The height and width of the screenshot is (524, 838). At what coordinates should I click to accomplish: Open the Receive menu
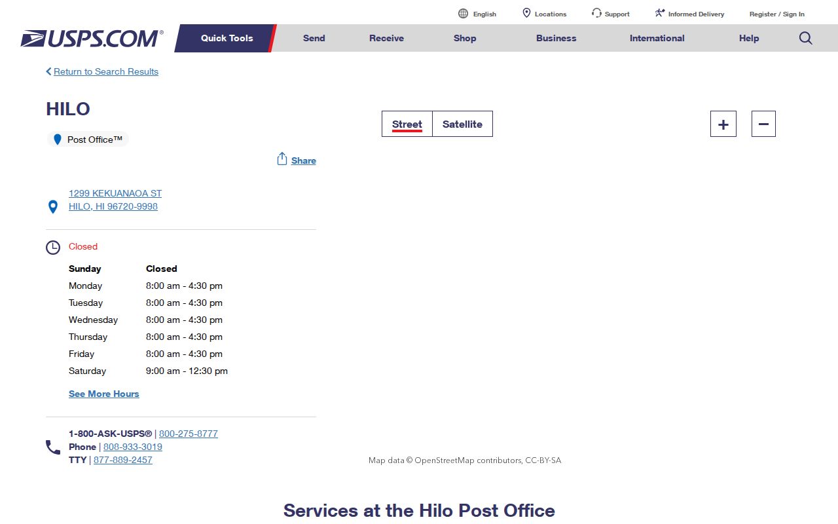tap(386, 38)
